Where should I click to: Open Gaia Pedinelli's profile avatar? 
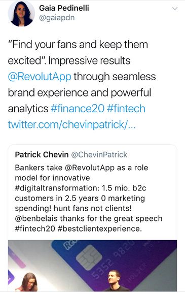point(21,14)
